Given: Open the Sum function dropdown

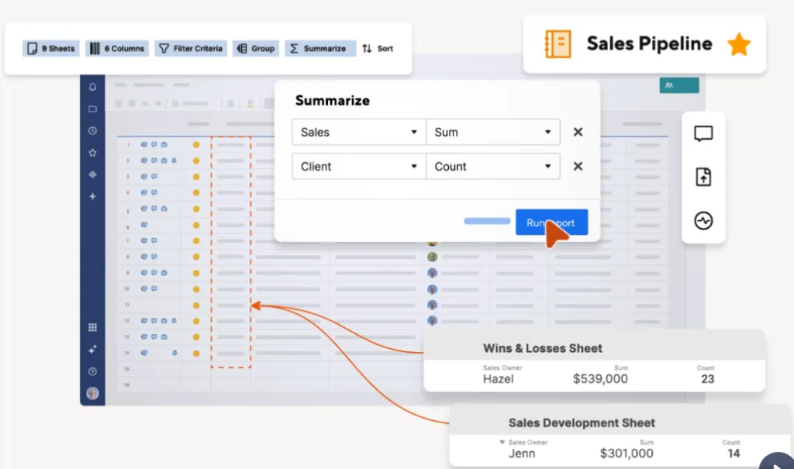Looking at the screenshot, I should (x=493, y=133).
